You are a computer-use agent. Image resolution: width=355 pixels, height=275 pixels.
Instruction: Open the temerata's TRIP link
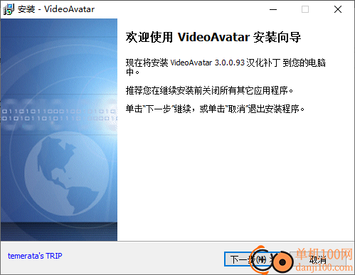coord(35,256)
